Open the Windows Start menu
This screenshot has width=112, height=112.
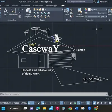[3, 109]
